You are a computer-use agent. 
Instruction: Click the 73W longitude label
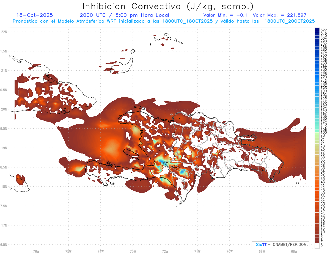[133, 251]
